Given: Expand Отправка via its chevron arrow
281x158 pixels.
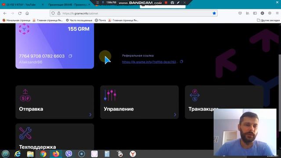Looking at the screenshot, I should pyautogui.click(x=90, y=115).
